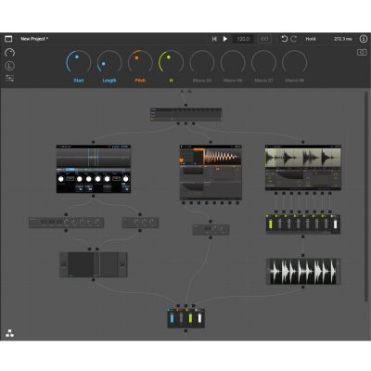Image resolution: width=371 pixels, height=371 pixels.
Task: Select the sequencer module at top of graph
Action: click(x=185, y=114)
